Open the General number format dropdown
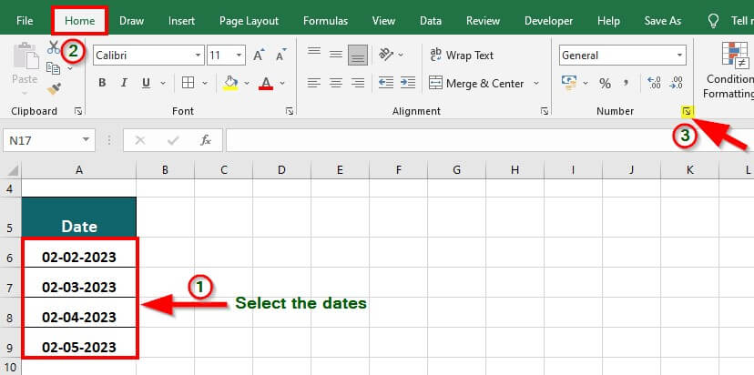The height and width of the screenshot is (375, 754). click(x=680, y=56)
